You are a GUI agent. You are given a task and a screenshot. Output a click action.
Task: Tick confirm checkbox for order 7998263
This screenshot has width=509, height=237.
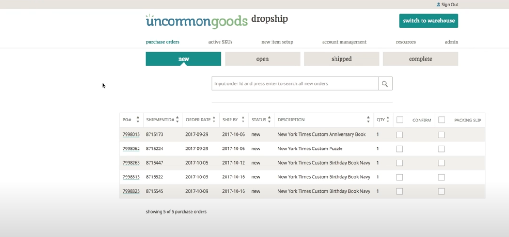click(x=399, y=163)
